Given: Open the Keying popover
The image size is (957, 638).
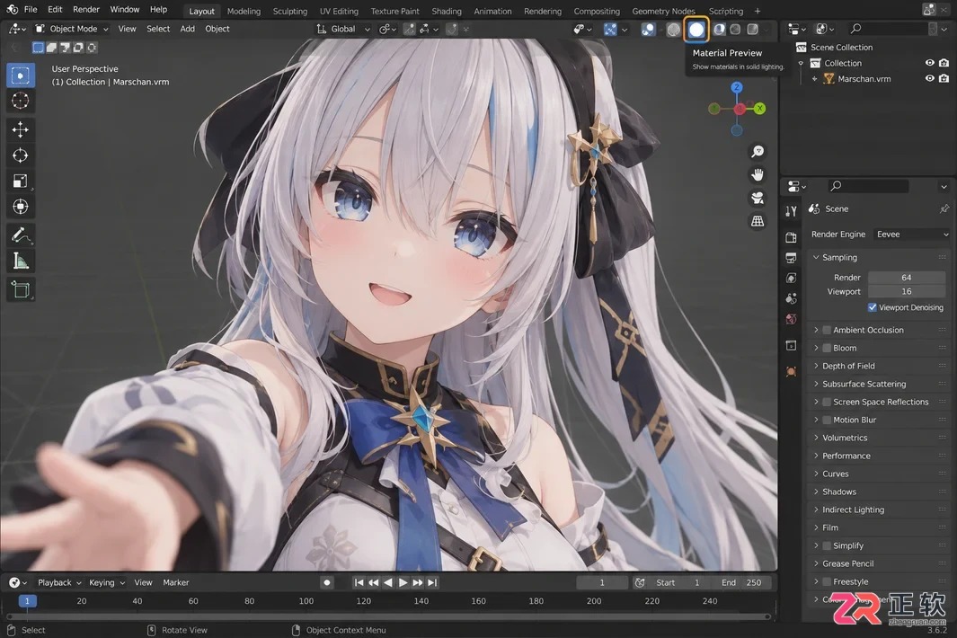Looking at the screenshot, I should (x=107, y=583).
